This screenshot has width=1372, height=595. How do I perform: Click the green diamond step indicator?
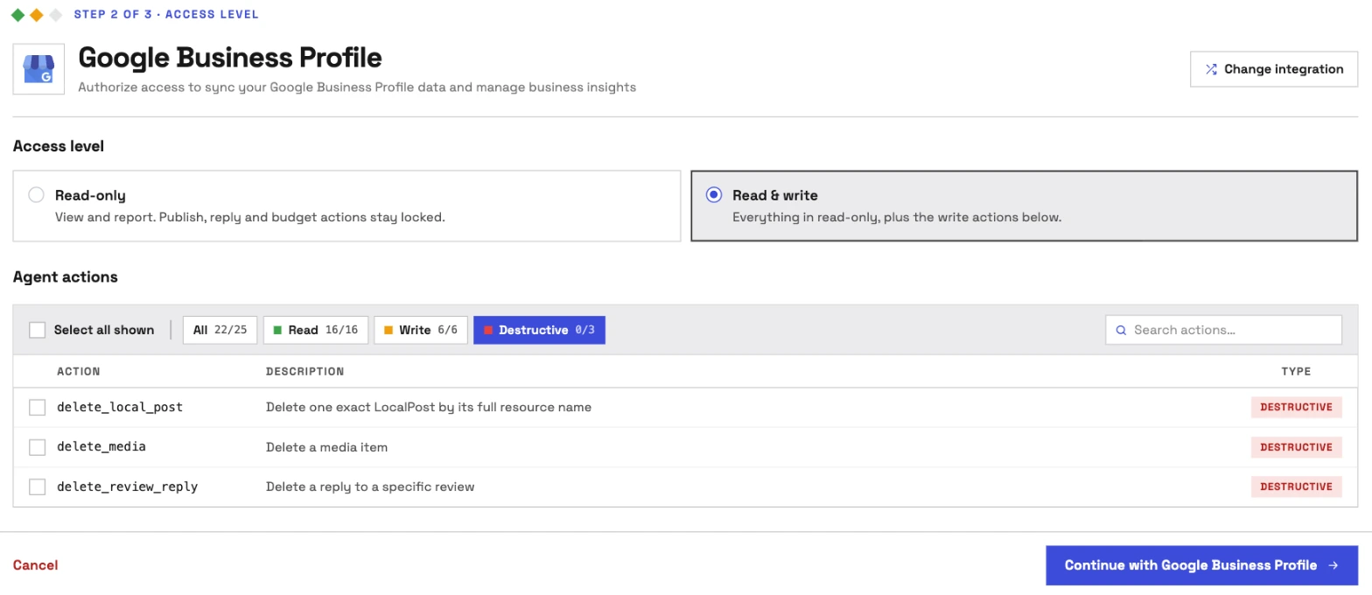point(17,15)
